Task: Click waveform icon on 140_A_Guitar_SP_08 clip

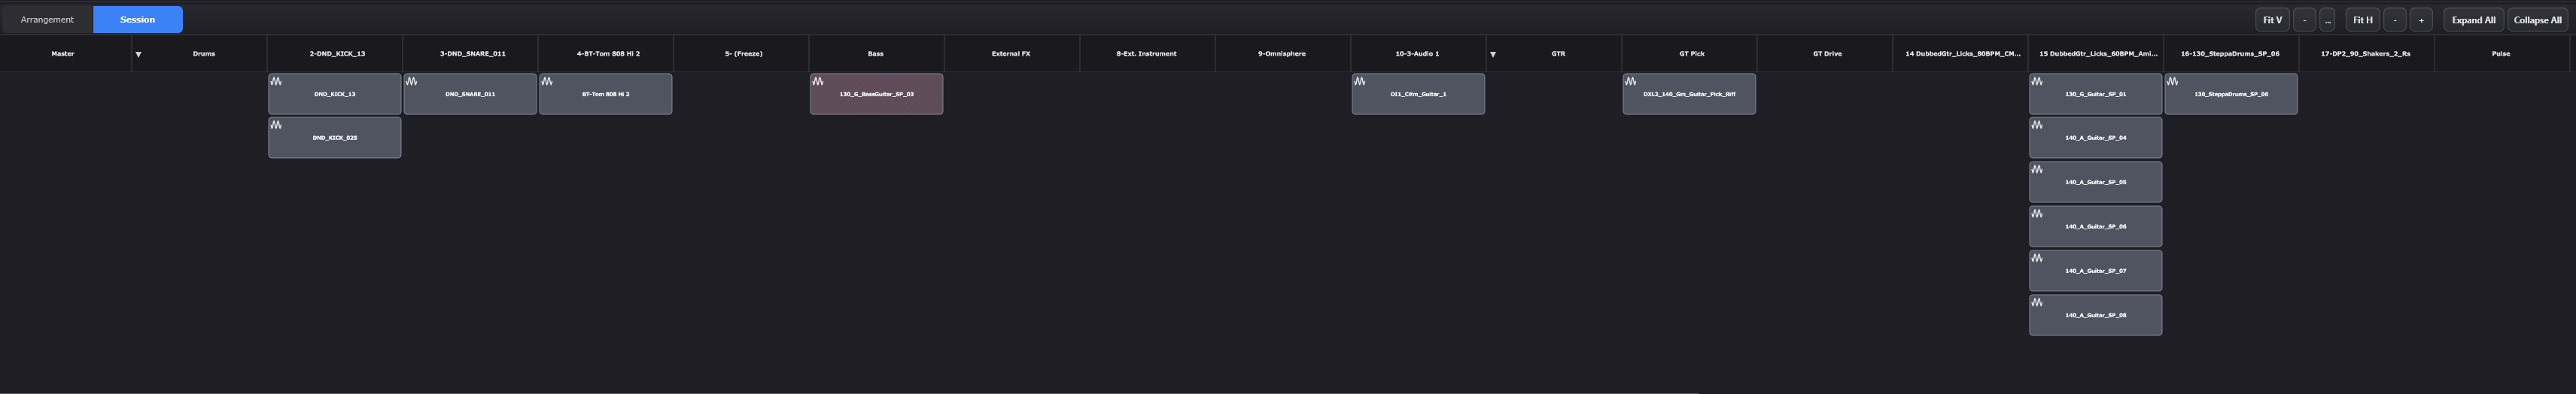Action: coord(2037,303)
